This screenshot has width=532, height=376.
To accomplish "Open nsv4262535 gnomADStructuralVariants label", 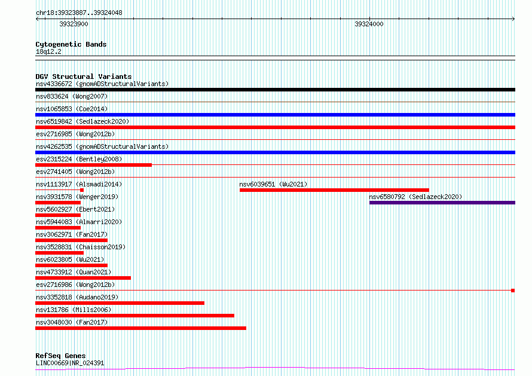I will 102,146.
